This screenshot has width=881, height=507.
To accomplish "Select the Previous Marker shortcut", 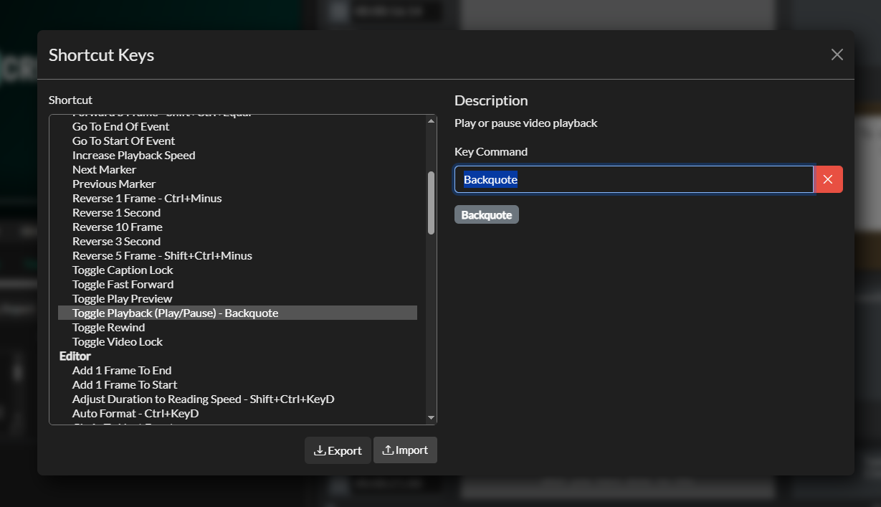I will [237, 184].
